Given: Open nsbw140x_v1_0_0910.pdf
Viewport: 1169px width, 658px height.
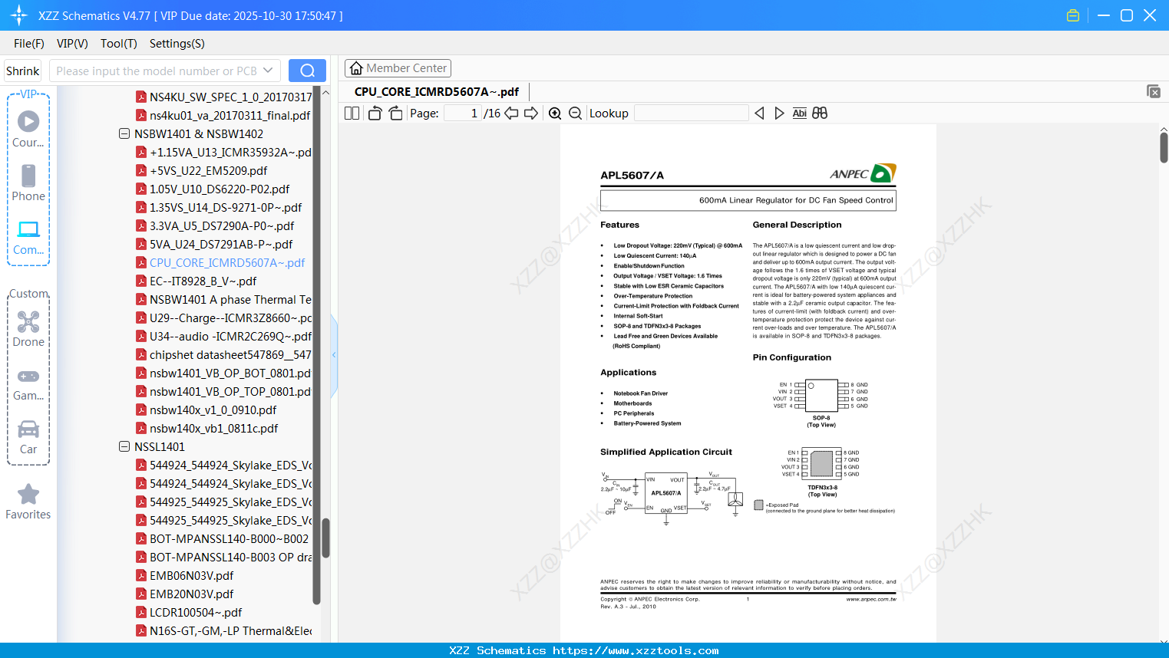Looking at the screenshot, I should point(206,410).
